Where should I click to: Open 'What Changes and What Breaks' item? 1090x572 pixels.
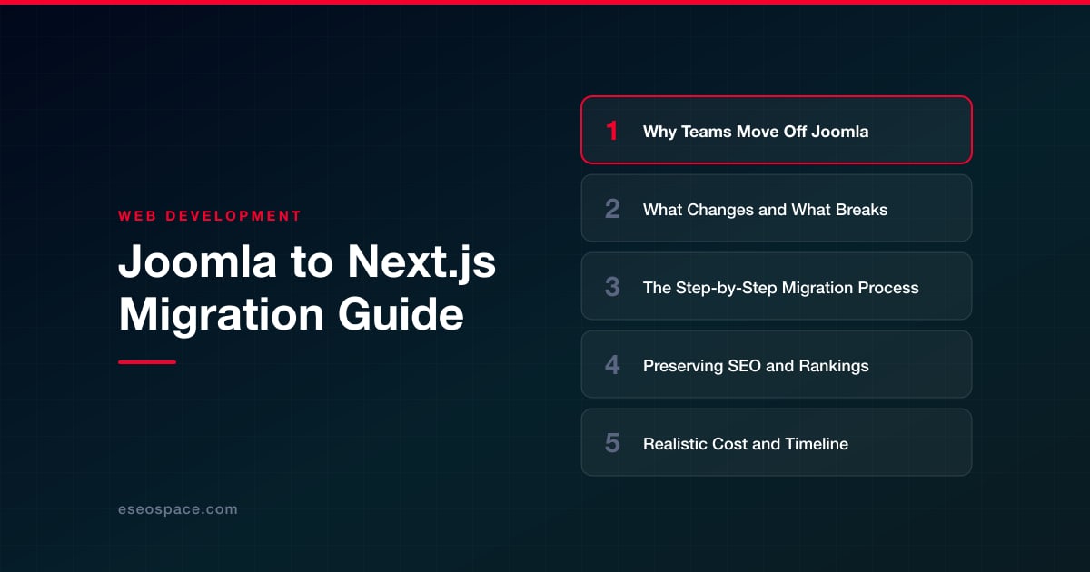point(777,208)
